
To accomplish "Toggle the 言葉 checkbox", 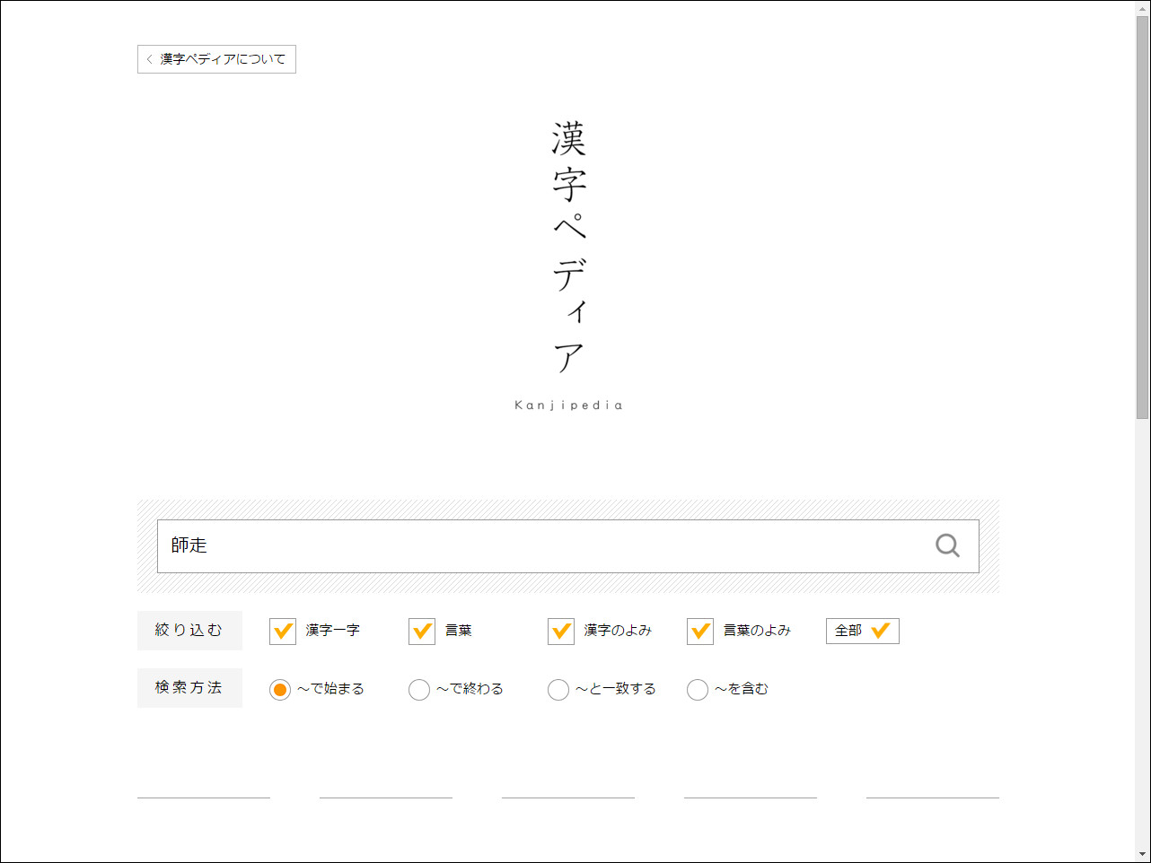I will point(421,632).
